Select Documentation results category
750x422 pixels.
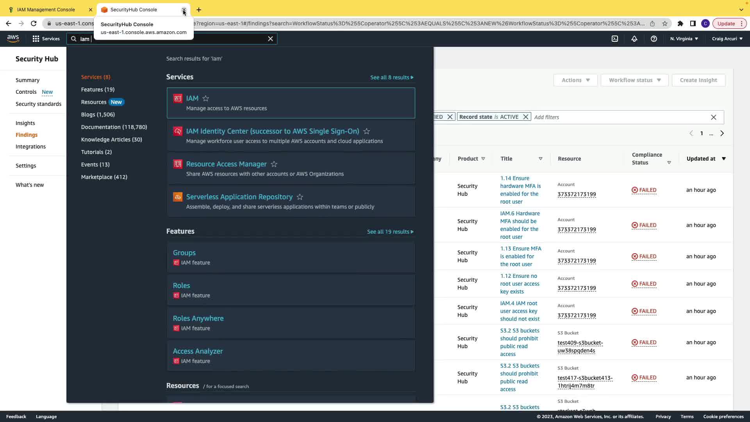coord(114,127)
